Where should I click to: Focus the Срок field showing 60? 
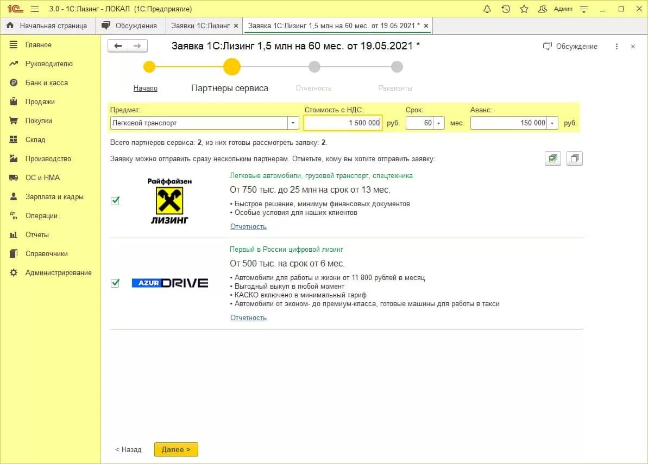pos(420,123)
